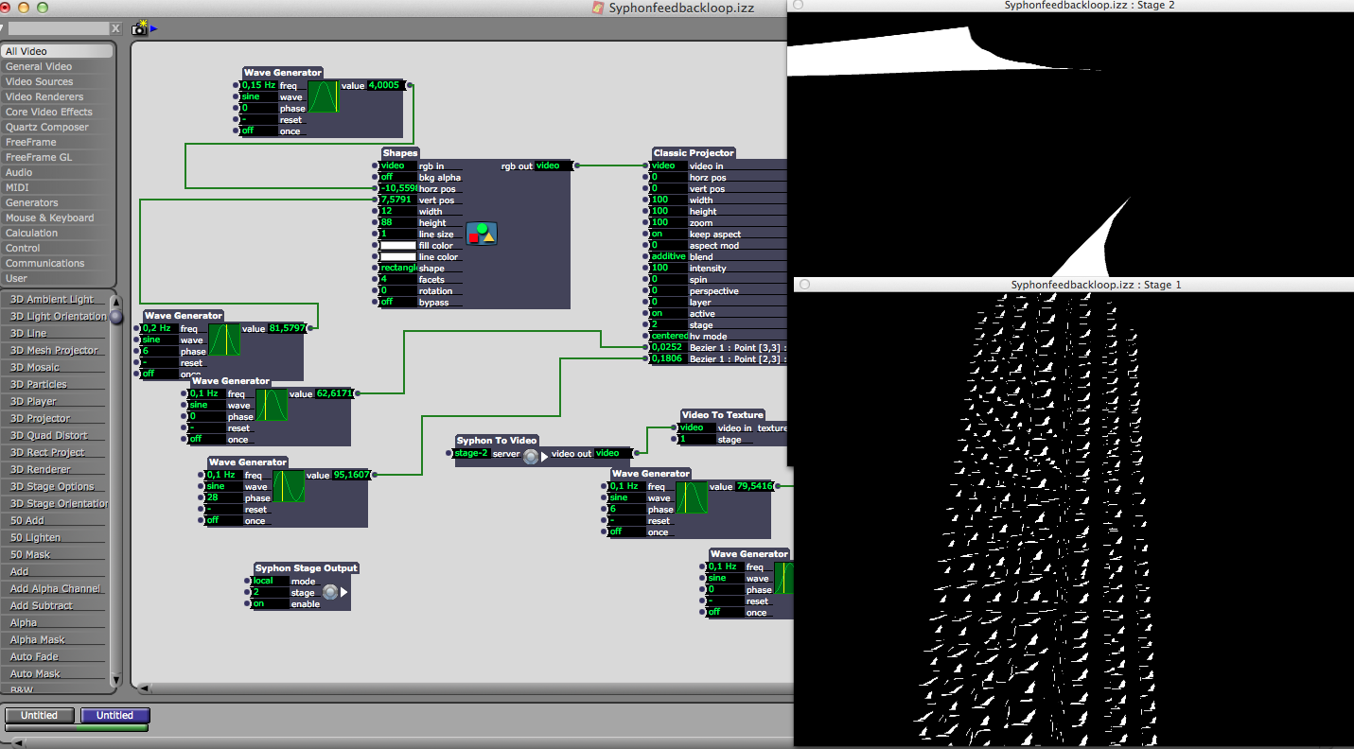The height and width of the screenshot is (749, 1354).
Task: Click the actor search field
Action: click(x=58, y=28)
